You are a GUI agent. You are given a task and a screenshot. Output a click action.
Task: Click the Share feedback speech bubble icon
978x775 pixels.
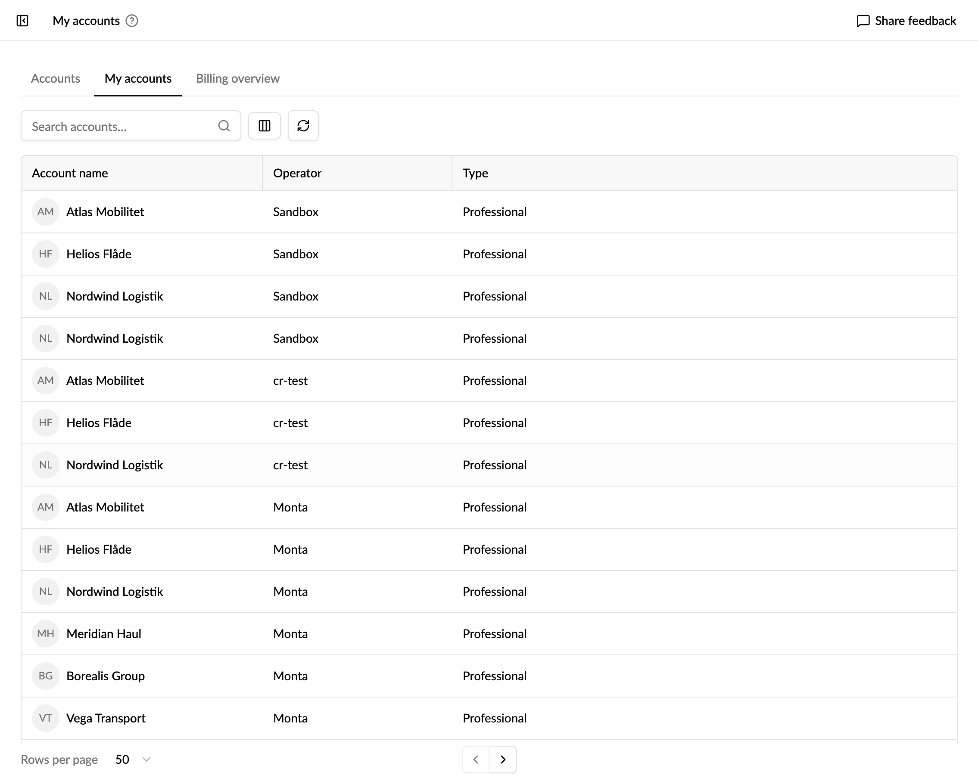tap(863, 21)
